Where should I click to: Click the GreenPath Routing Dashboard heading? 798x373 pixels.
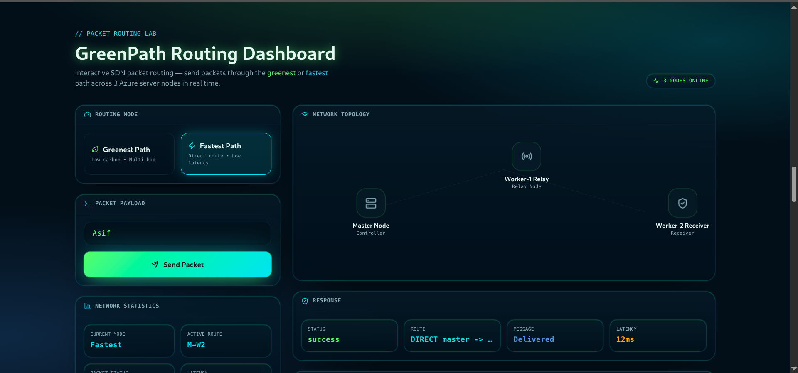[x=205, y=54]
